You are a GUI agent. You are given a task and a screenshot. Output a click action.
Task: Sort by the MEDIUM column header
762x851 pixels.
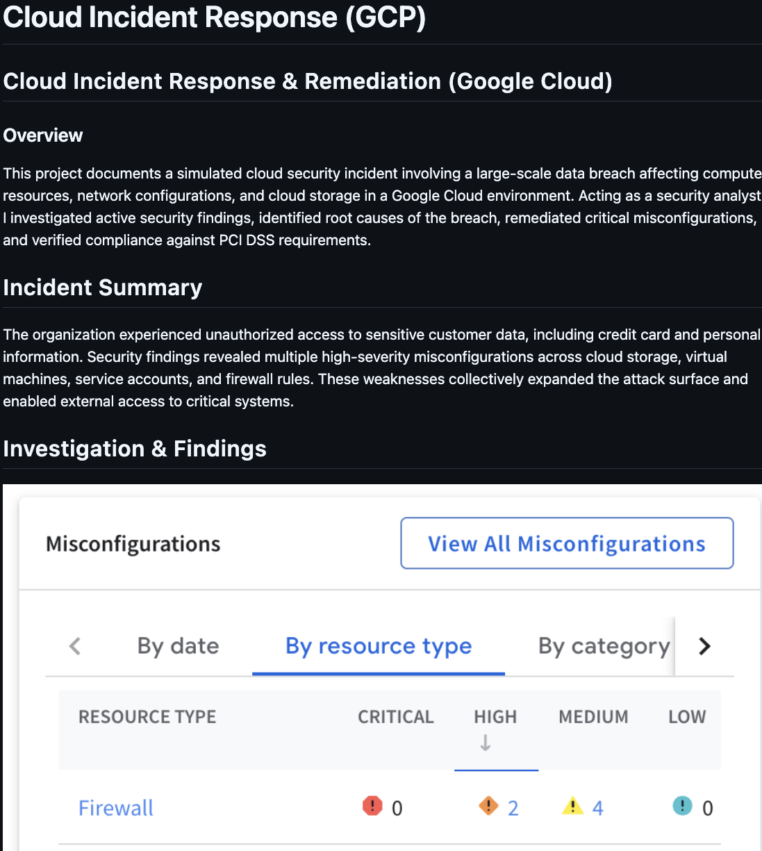[x=593, y=717]
